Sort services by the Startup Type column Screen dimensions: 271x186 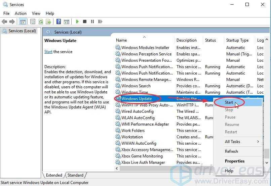[237, 40]
